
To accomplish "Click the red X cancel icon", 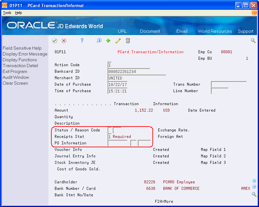I will click(x=64, y=41).
